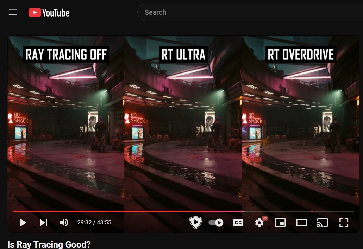
Task: Skip to the next video
Action: tap(44, 222)
